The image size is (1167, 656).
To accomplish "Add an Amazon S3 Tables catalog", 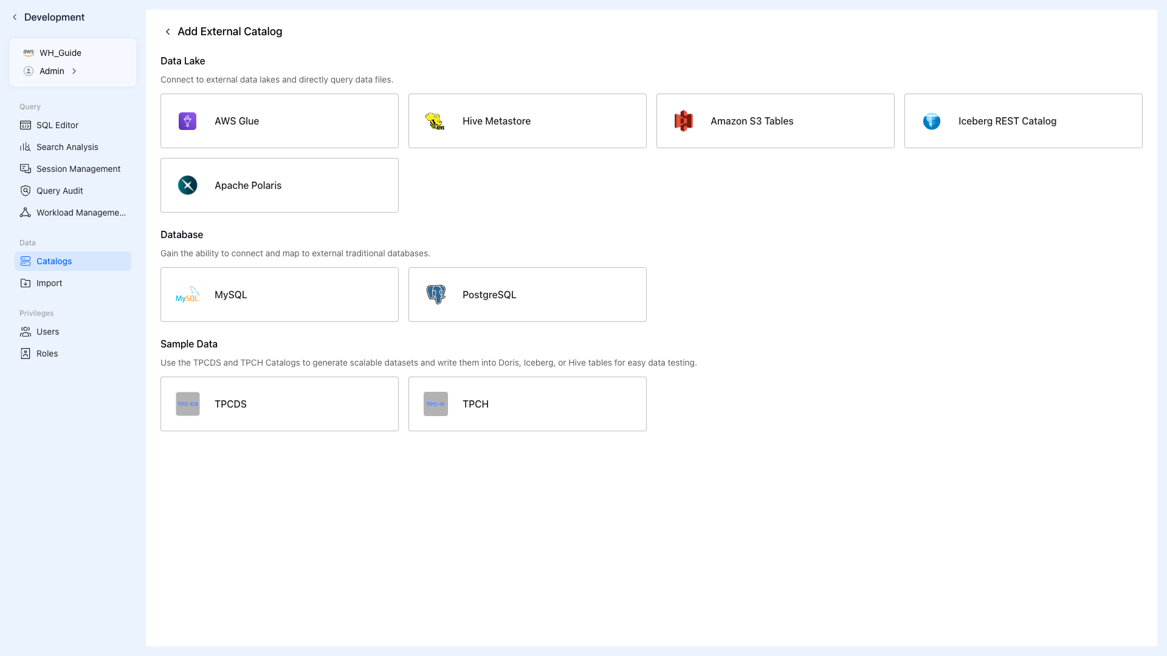I will tap(775, 121).
